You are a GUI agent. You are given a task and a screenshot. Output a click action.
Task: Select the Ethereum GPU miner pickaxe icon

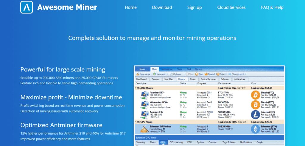click(145, 129)
